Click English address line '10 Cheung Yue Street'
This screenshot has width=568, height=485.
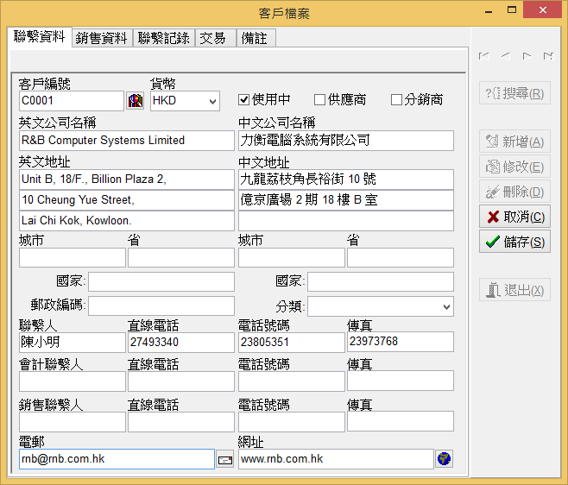point(127,200)
